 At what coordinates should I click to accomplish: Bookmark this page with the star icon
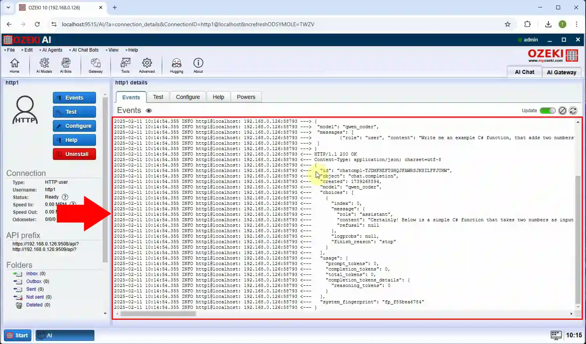pos(508,24)
